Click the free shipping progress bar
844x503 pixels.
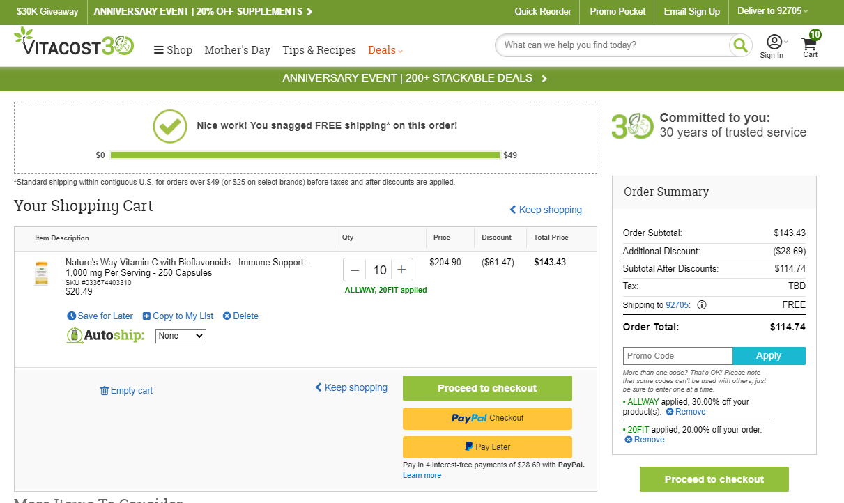click(305, 155)
